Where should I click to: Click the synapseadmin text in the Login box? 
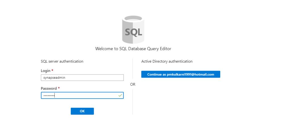pyautogui.click(x=54, y=78)
